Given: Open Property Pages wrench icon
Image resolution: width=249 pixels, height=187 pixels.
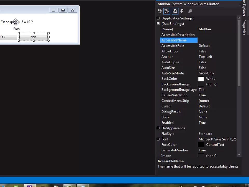Looking at the screenshot, I should click(190, 11).
